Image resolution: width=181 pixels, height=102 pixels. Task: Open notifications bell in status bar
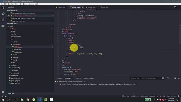pos(178,96)
